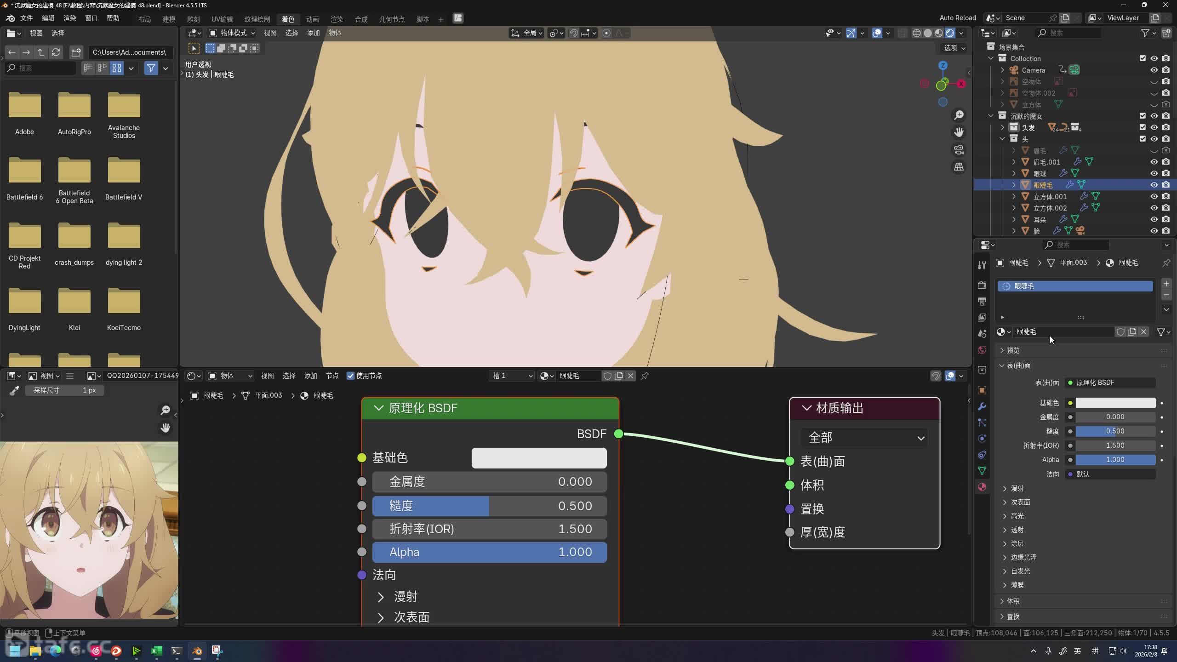This screenshot has width=1177, height=662.
Task: Click the viewport zoom magnifier icon
Action: pyautogui.click(x=959, y=115)
